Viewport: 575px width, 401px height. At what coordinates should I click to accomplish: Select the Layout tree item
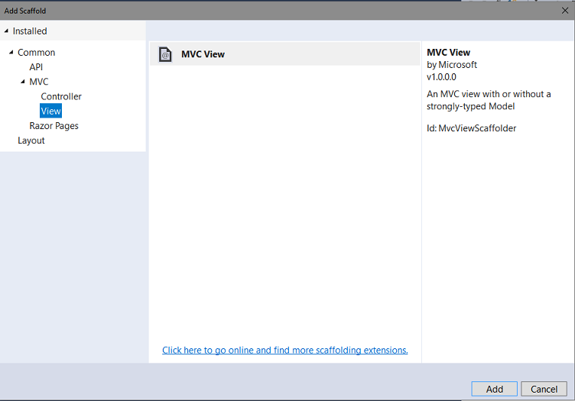31,141
